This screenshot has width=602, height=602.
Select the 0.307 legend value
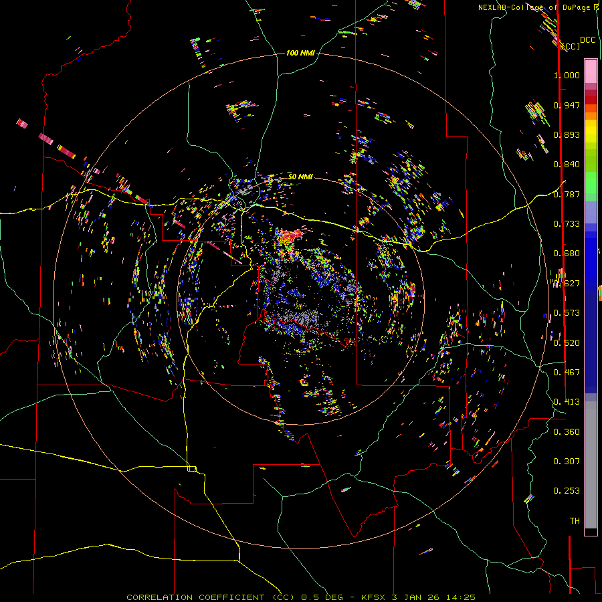567,462
